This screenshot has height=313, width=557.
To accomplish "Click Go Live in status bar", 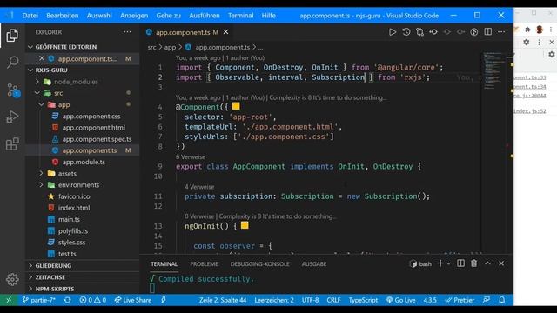I will [400, 300].
